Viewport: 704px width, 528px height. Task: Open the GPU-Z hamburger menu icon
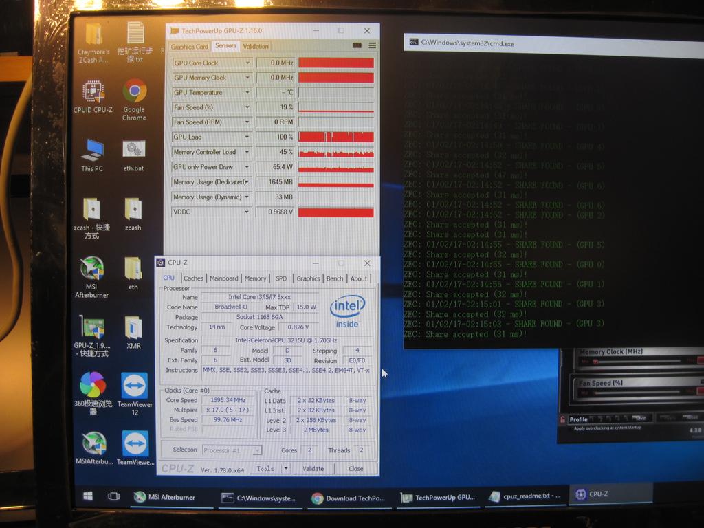tap(372, 45)
